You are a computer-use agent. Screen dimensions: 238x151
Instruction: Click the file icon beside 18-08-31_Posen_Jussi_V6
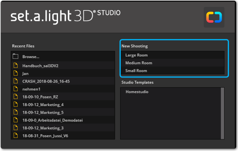click(x=16, y=136)
